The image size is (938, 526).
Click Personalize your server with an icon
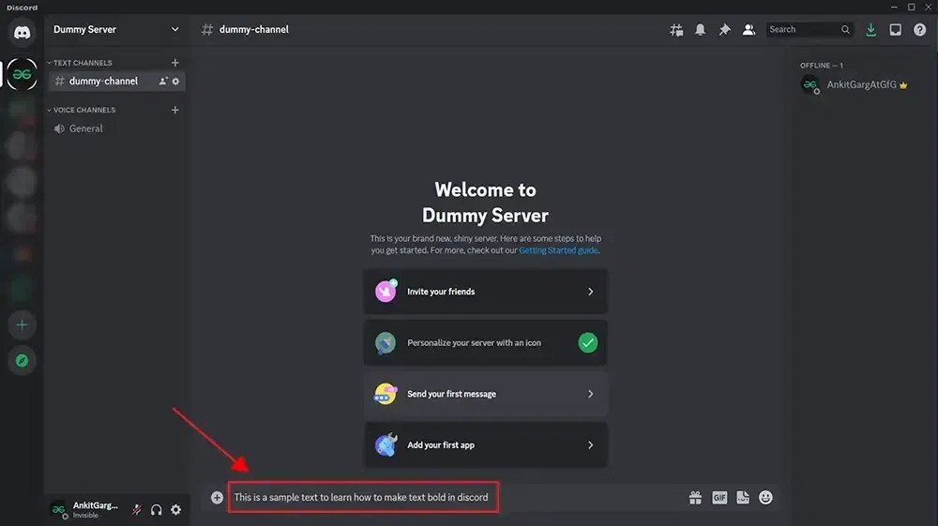pos(485,343)
